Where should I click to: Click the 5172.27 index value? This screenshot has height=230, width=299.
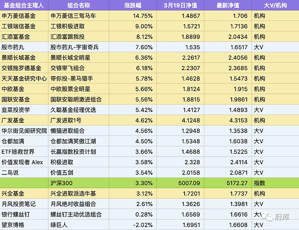(228, 183)
